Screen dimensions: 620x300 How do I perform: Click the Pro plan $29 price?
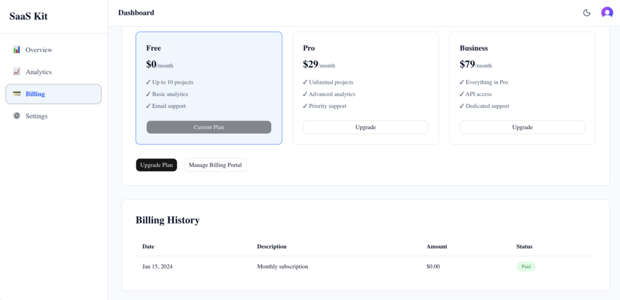coord(310,64)
